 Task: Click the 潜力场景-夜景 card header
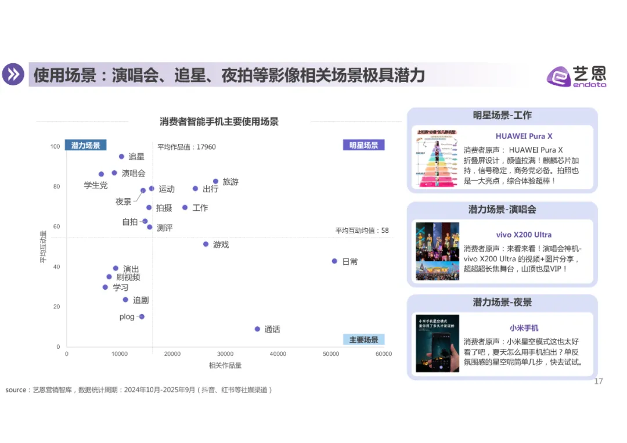pos(502,302)
